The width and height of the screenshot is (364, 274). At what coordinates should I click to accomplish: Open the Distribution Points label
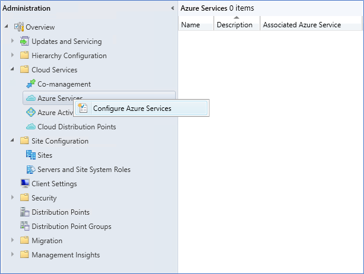tap(61, 212)
